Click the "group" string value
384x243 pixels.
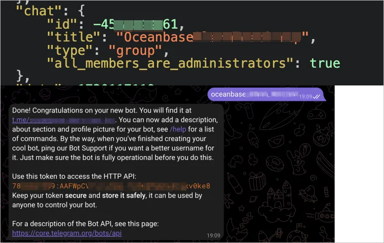click(135, 50)
